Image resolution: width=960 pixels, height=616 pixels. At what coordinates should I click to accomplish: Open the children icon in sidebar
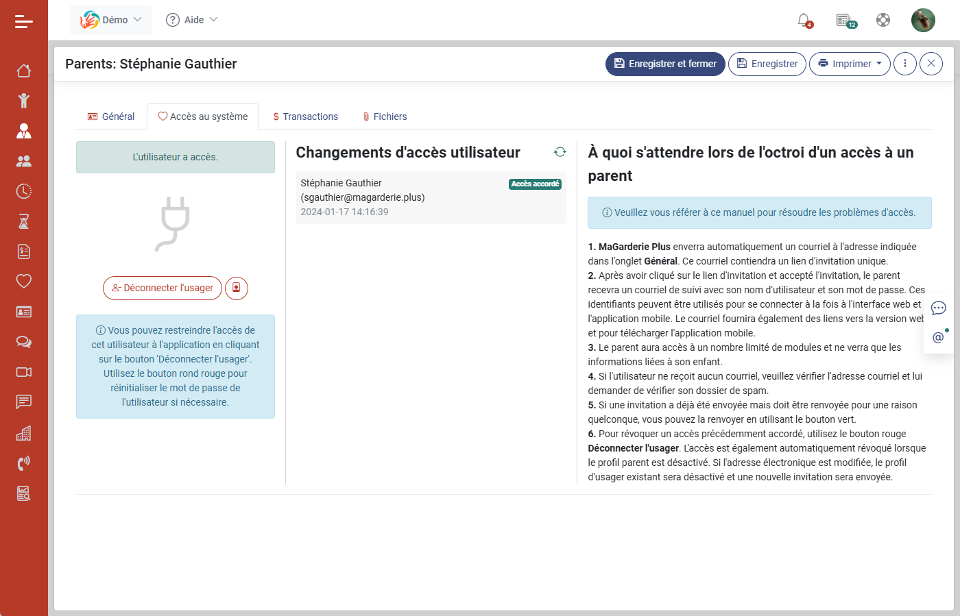(x=24, y=101)
